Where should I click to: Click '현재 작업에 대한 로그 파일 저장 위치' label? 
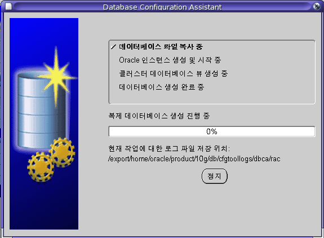[169, 148]
